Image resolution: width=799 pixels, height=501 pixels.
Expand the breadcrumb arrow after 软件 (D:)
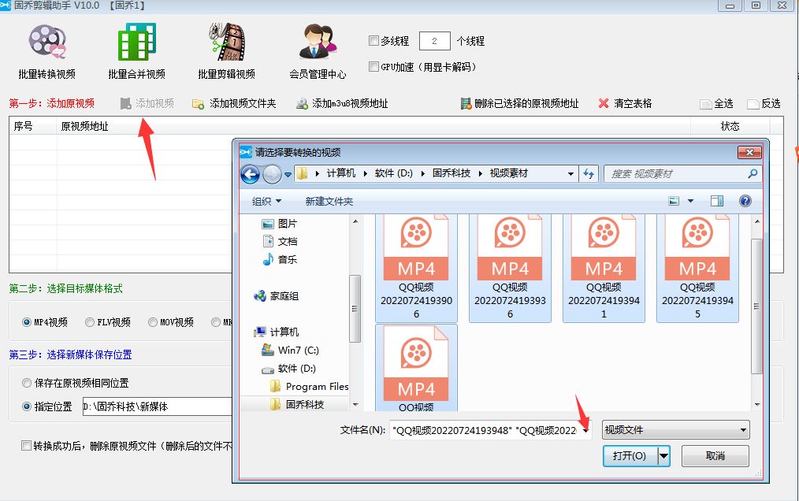pyautogui.click(x=423, y=174)
